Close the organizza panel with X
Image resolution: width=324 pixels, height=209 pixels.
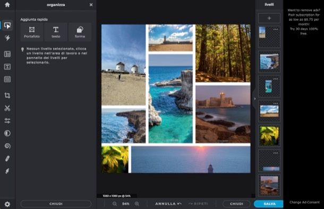[x=91, y=5]
